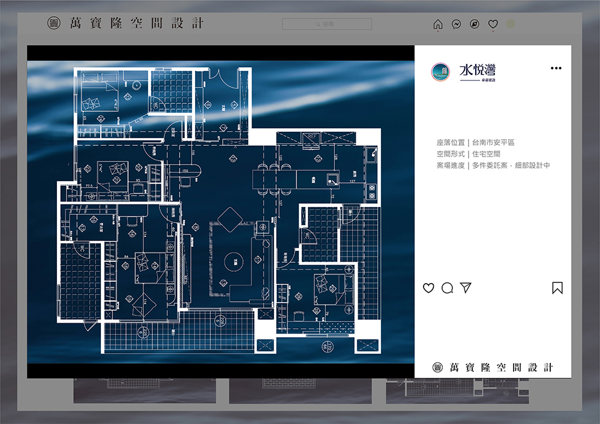
Task: Click the search box in header
Action: tap(327, 25)
